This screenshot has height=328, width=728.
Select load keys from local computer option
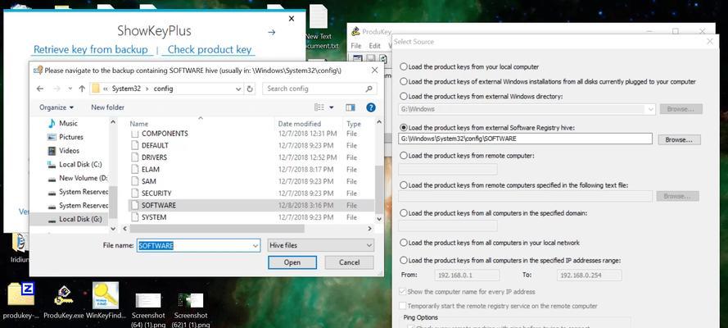[404, 67]
